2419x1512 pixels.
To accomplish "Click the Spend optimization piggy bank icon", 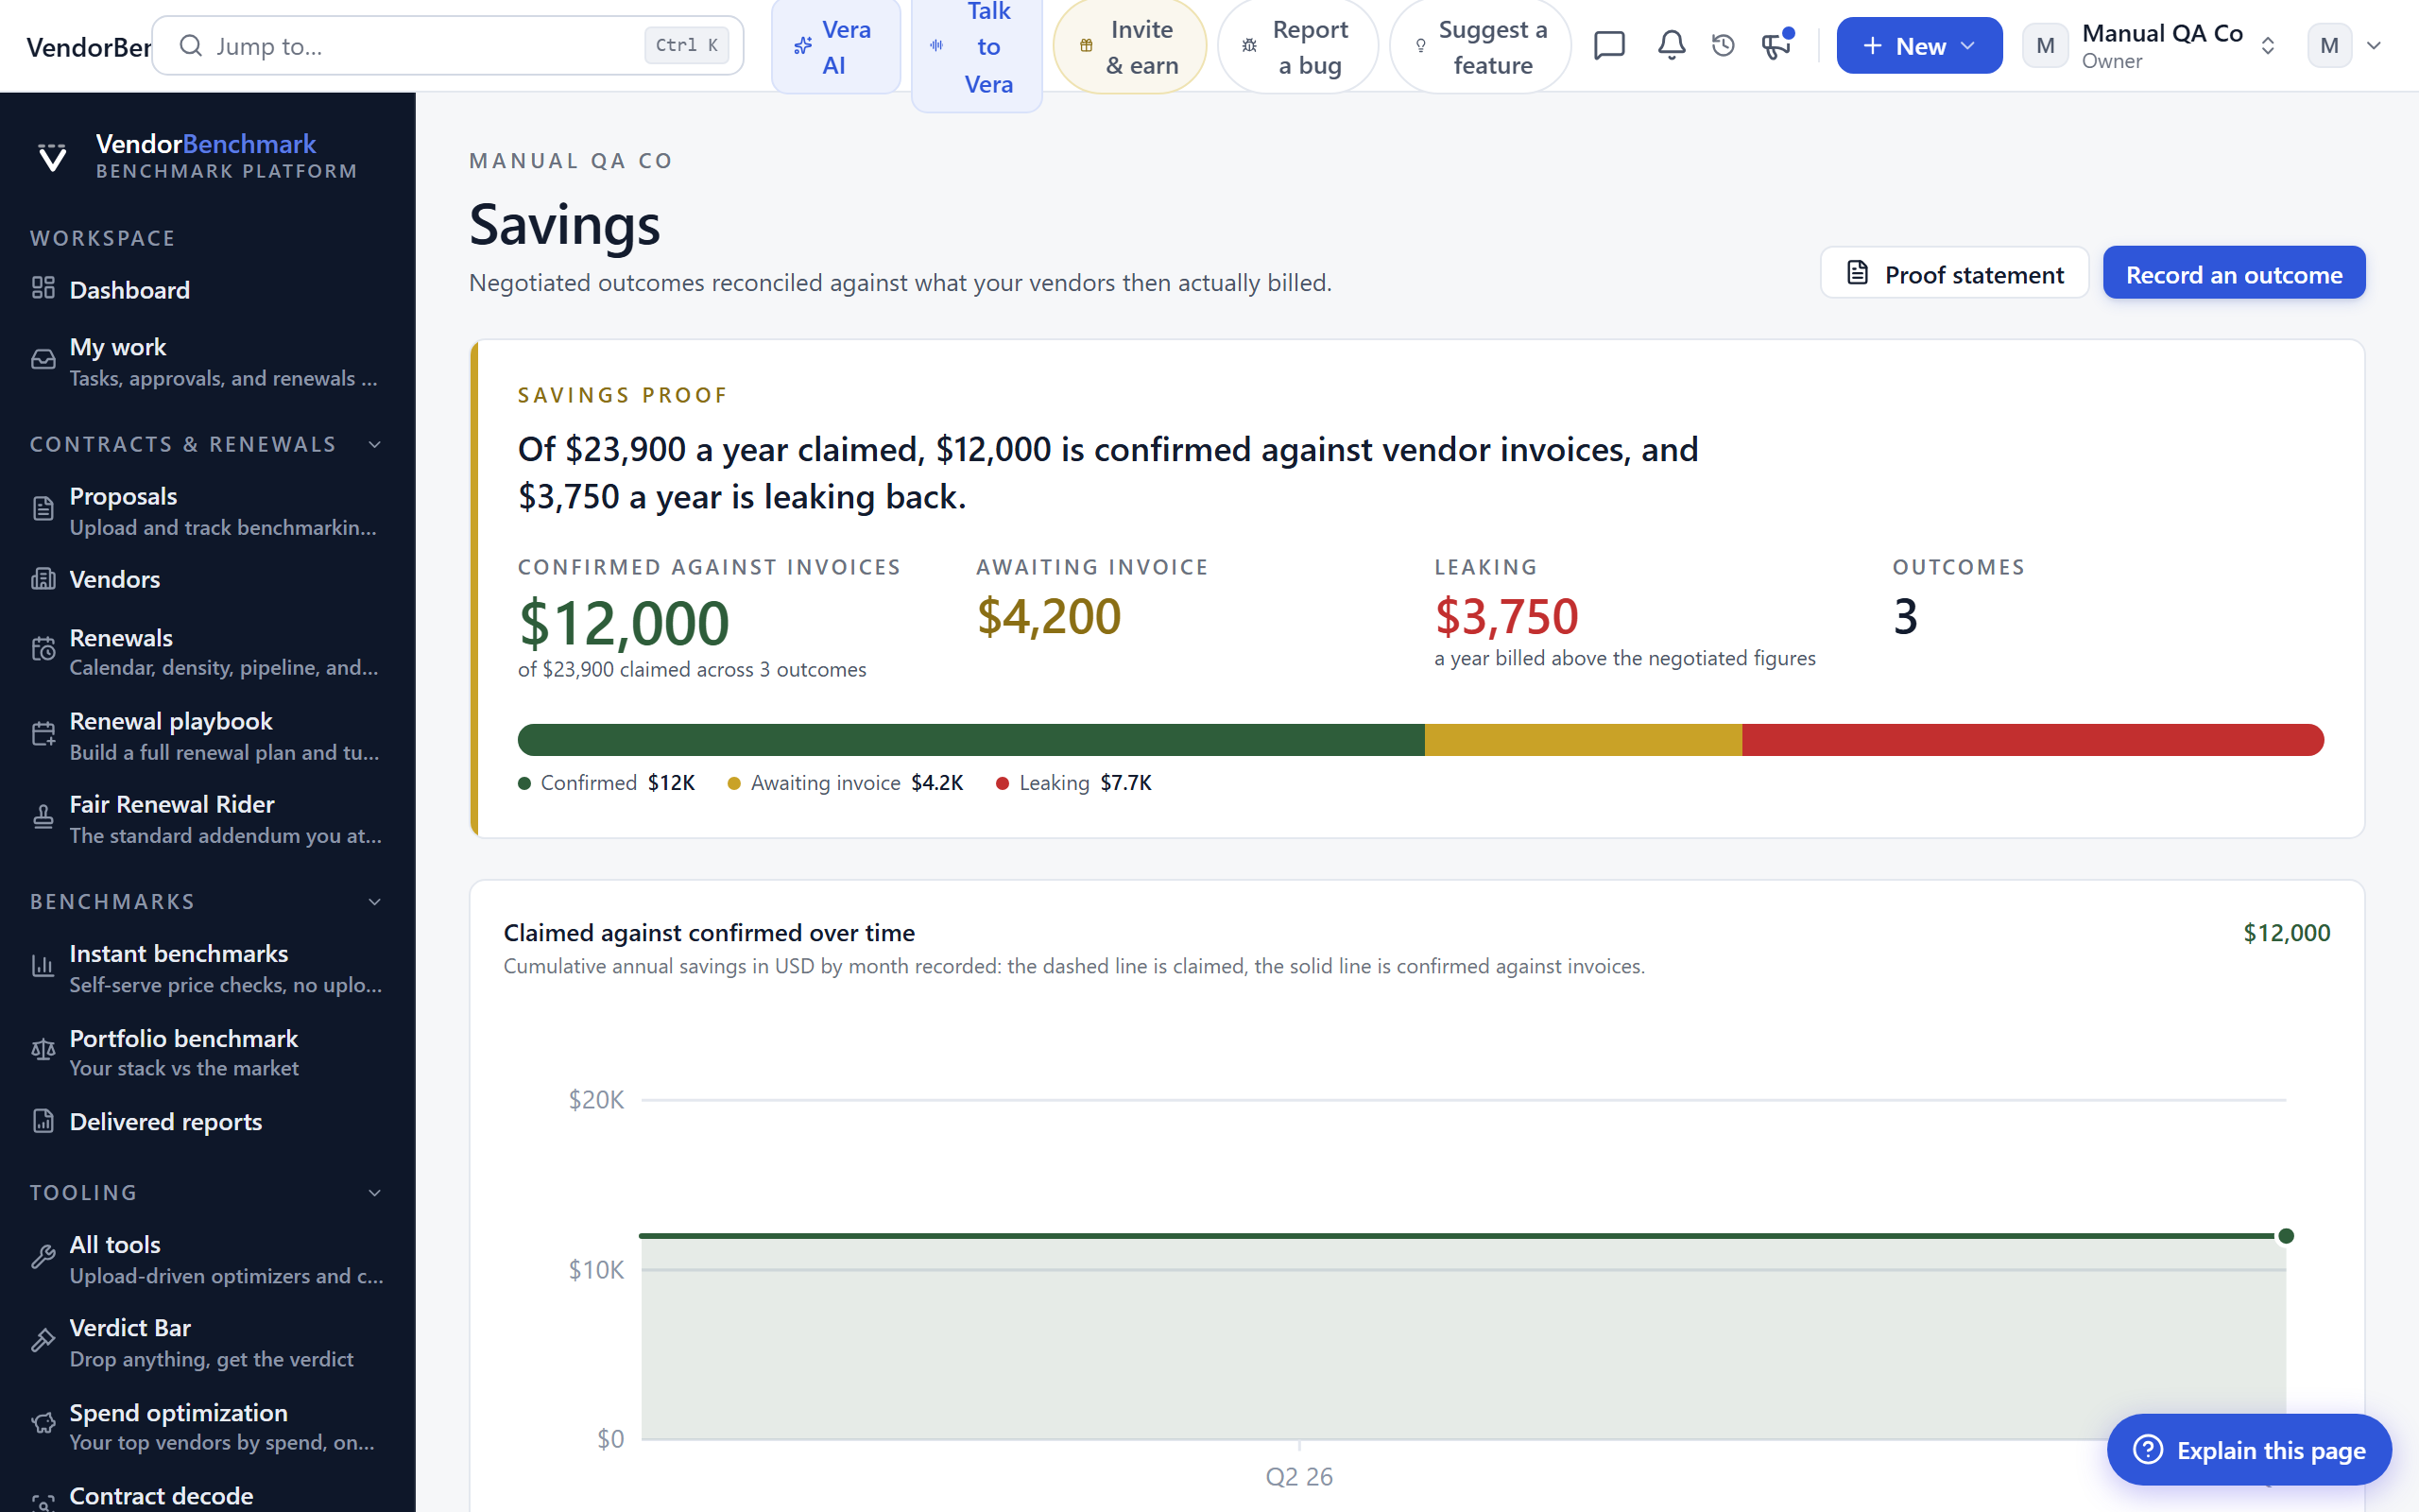I will coord(43,1424).
